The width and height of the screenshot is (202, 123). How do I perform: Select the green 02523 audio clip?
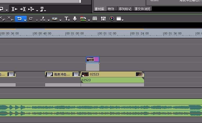[x=112, y=80]
